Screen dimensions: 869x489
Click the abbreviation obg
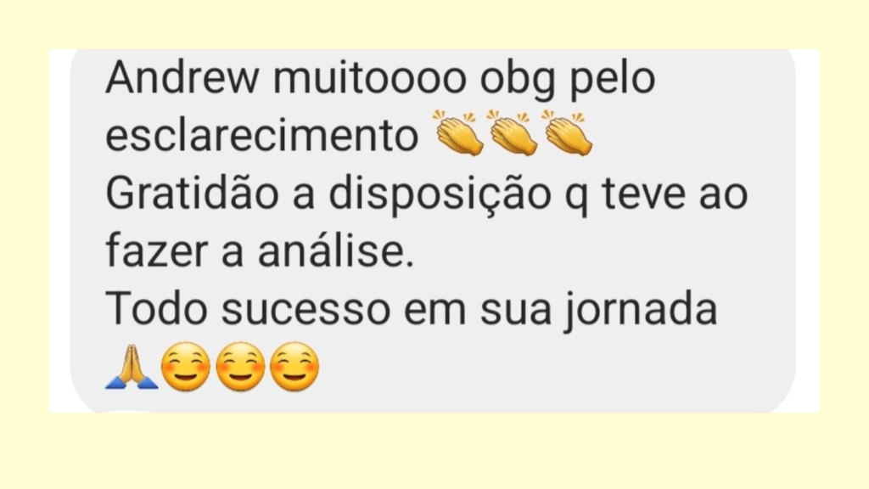click(x=518, y=81)
